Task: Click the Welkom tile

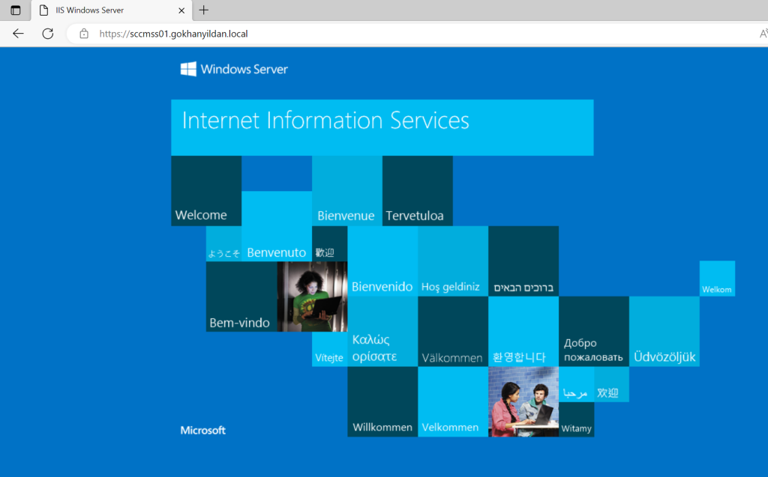Action: coord(717,279)
